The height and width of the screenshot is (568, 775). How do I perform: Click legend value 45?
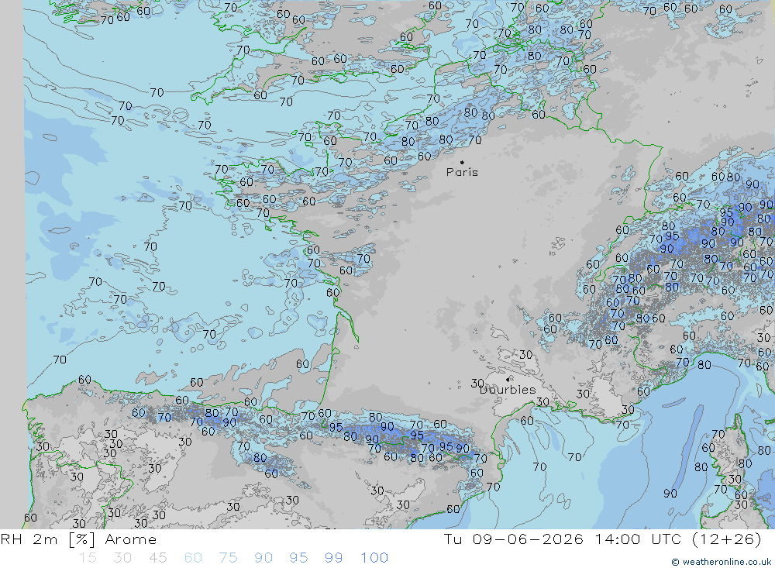[158, 558]
